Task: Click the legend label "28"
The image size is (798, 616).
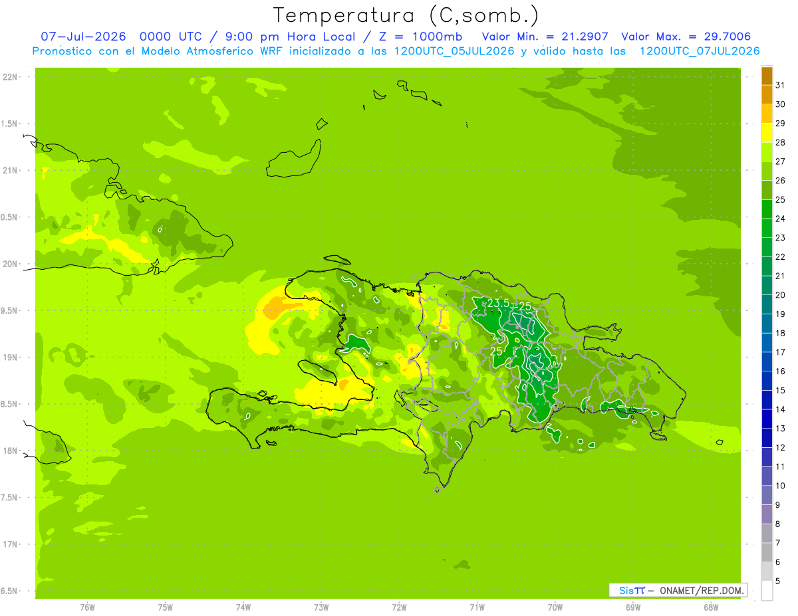Action: coord(781,142)
